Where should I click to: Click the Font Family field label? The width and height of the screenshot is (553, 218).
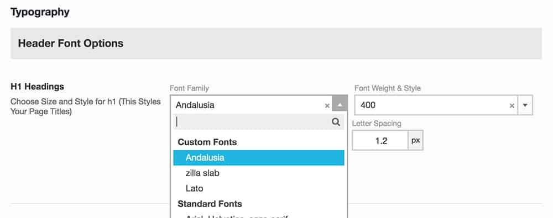click(189, 88)
